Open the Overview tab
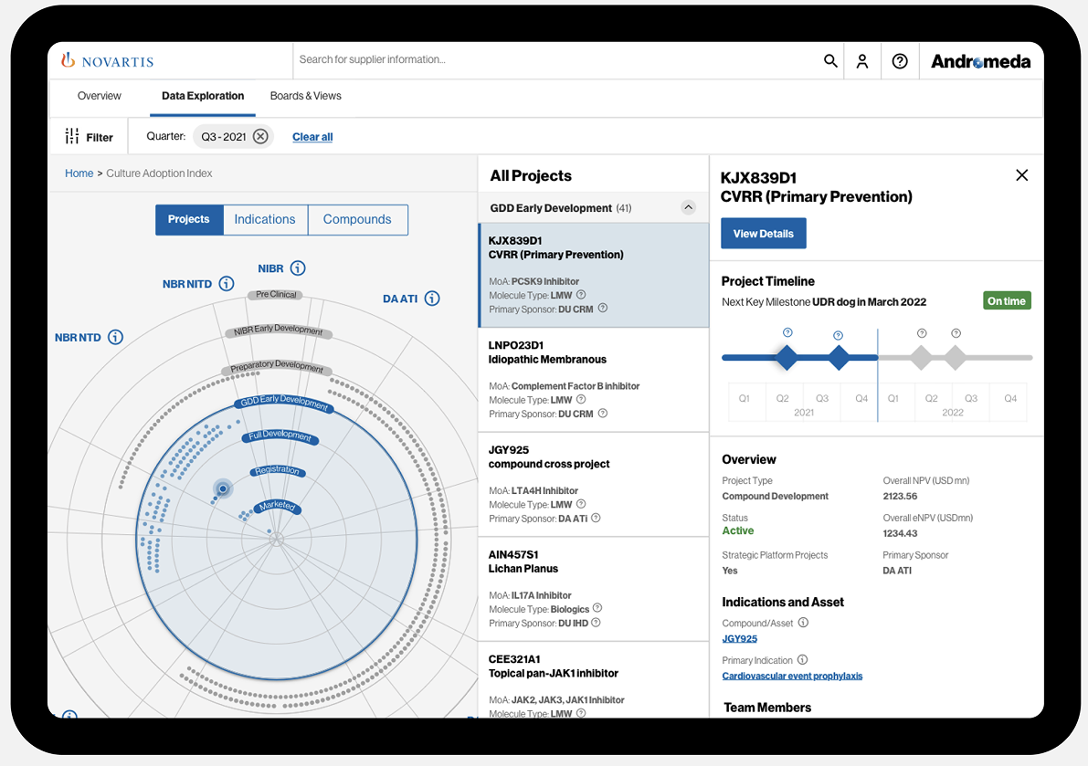 tap(100, 96)
